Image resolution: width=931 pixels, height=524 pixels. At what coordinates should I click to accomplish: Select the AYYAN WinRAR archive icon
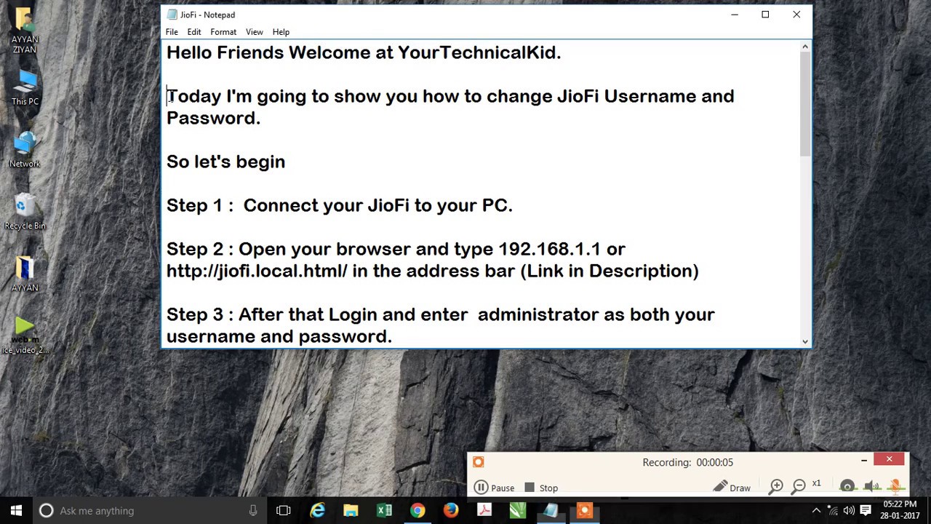[25, 274]
